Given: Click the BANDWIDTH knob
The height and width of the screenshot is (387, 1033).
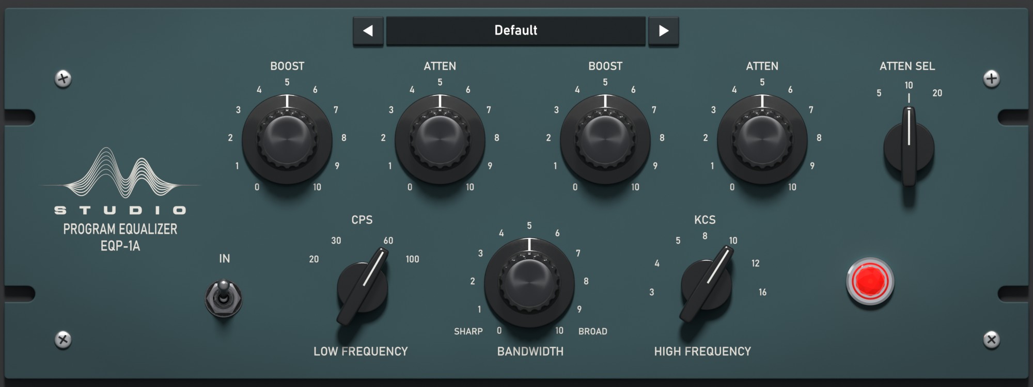Looking at the screenshot, I should click(x=529, y=283).
